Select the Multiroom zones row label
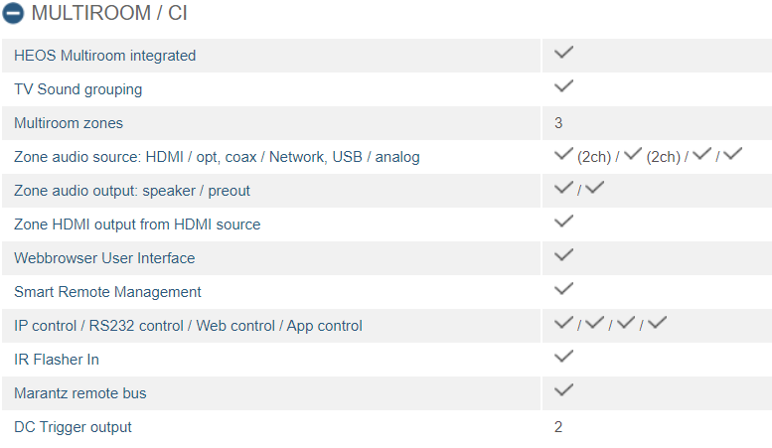 point(69,123)
